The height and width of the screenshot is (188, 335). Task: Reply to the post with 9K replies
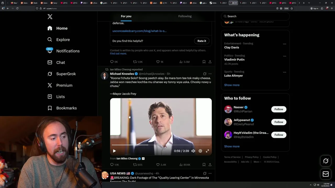click(x=114, y=62)
